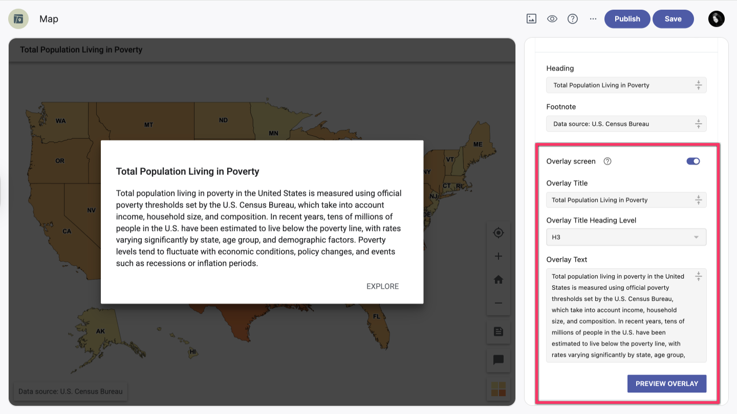The width and height of the screenshot is (737, 414).
Task: Open the help question mark icon in header
Action: (x=573, y=19)
